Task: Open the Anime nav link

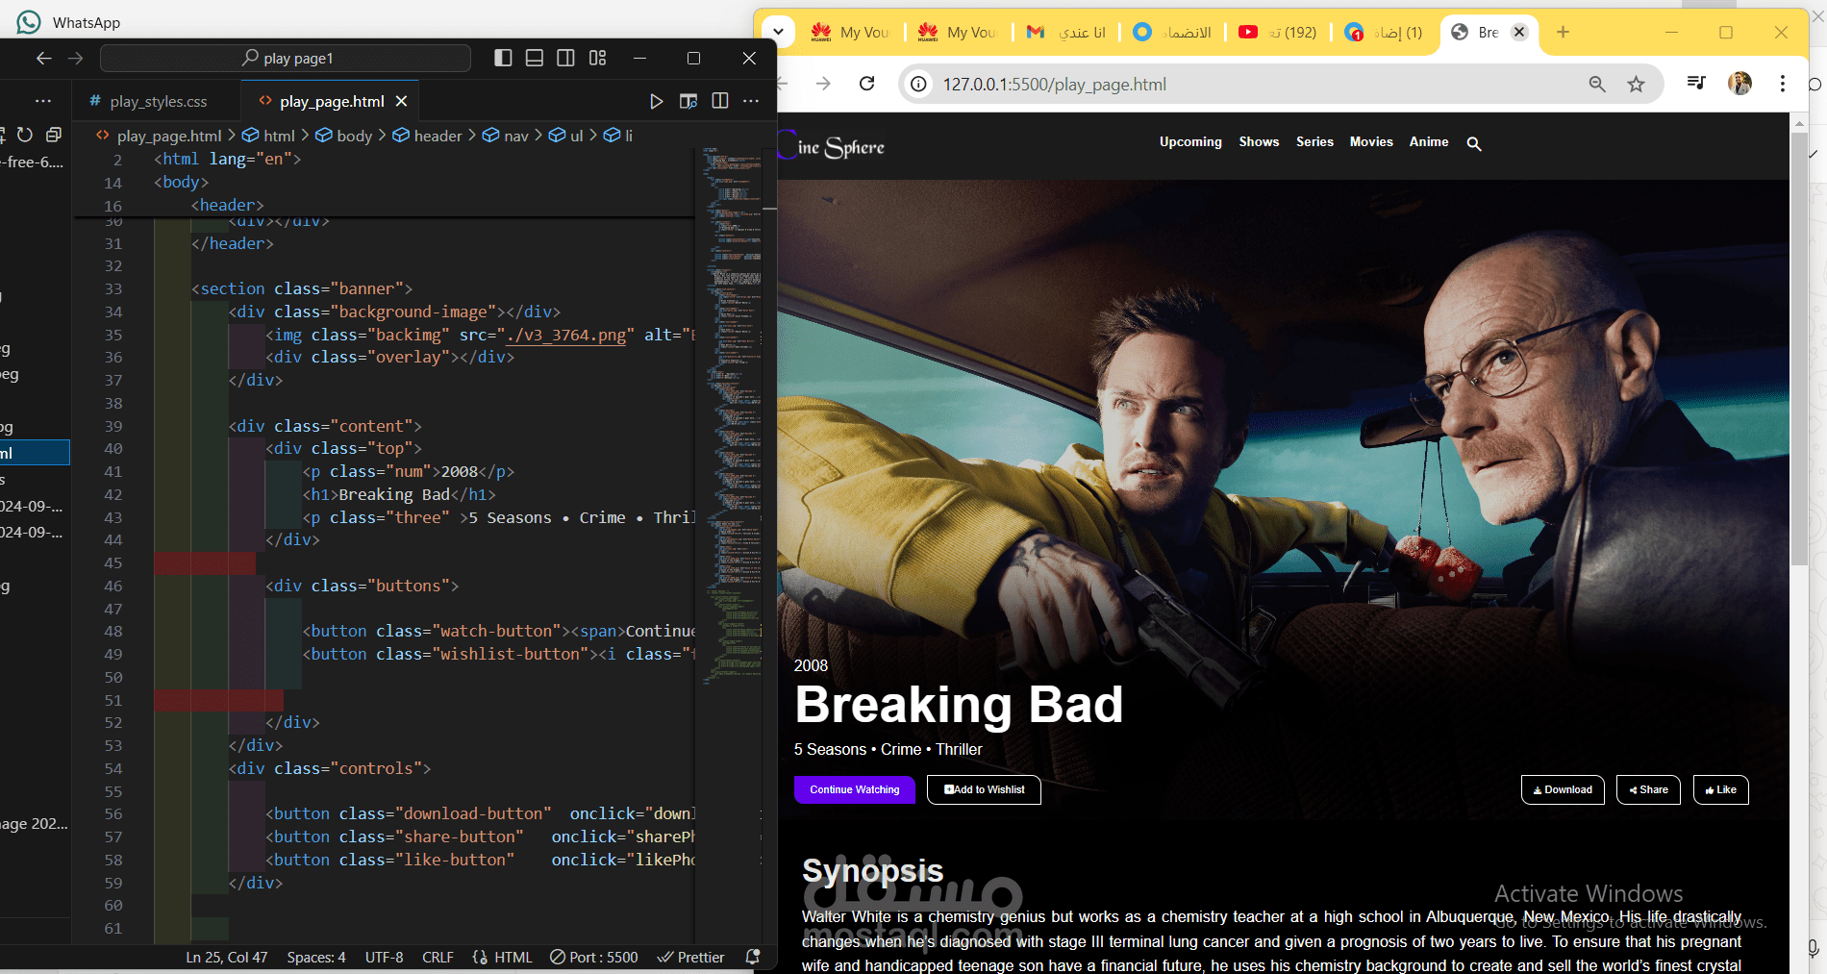Action: click(1429, 141)
